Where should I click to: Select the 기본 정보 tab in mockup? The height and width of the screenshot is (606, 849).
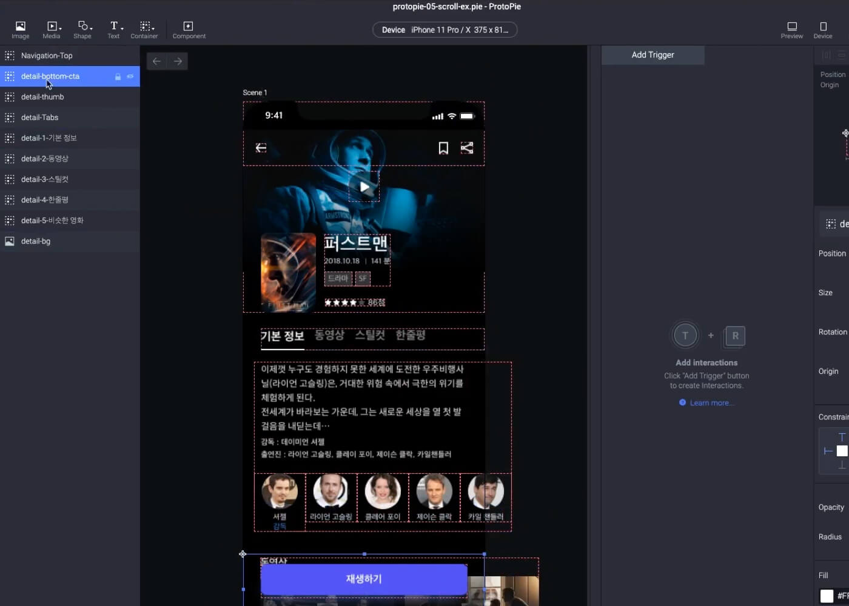point(282,336)
